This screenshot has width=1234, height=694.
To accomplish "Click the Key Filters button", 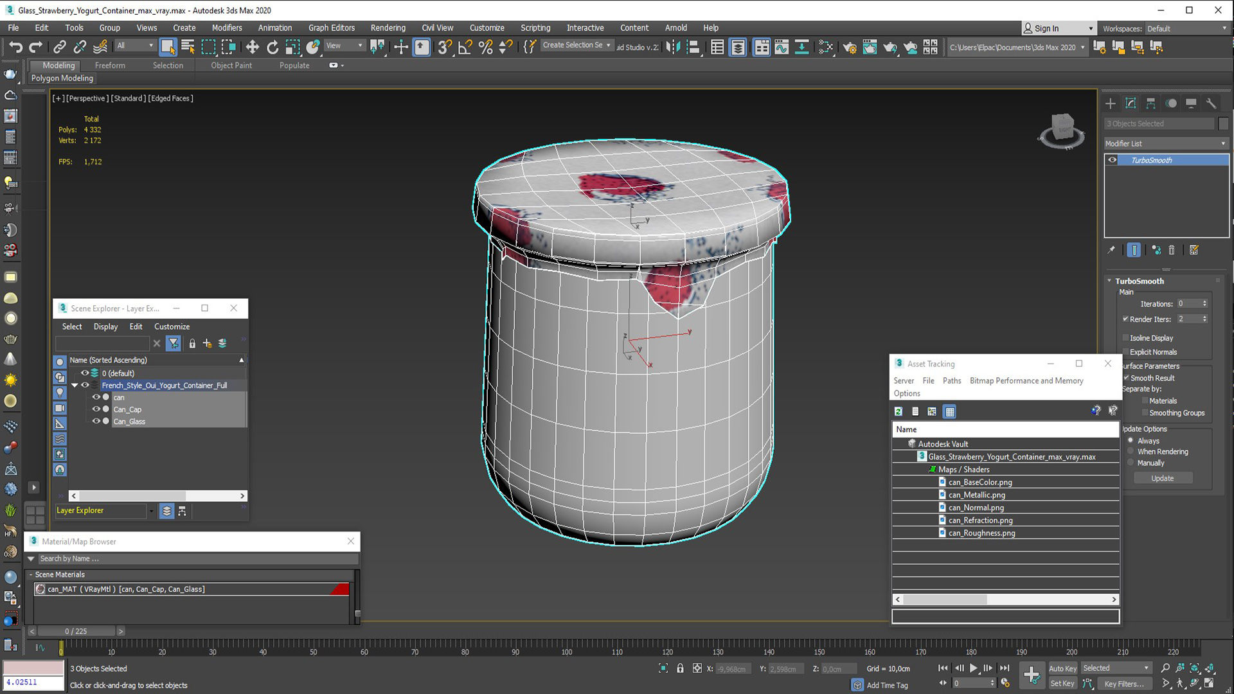I will (1123, 684).
